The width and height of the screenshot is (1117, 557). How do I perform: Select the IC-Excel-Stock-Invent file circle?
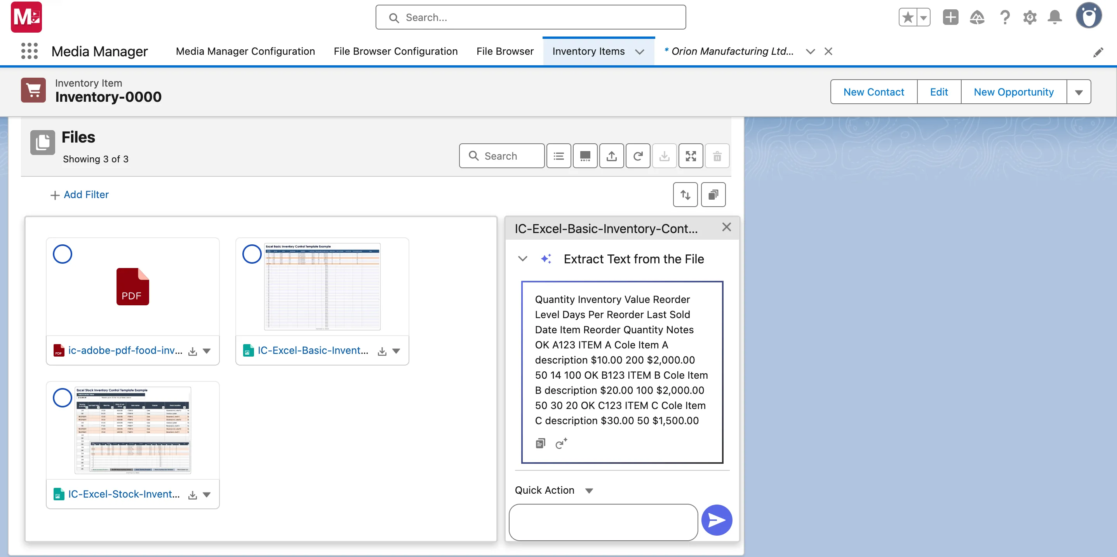[x=63, y=397]
